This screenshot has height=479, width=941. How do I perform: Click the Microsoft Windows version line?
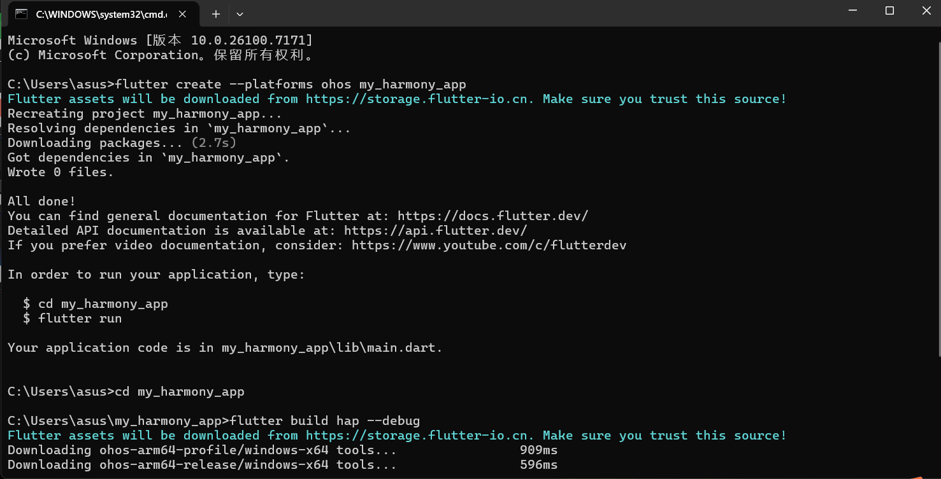pos(160,40)
